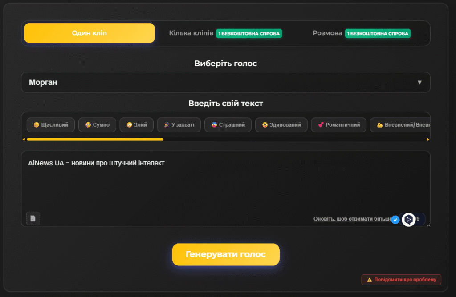Image resolution: width=456 pixels, height=297 pixels.
Task: Open the Морган voice dropdown
Action: tap(225, 82)
